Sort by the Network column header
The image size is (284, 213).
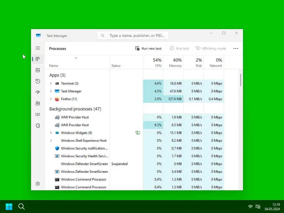pyautogui.click(x=214, y=62)
